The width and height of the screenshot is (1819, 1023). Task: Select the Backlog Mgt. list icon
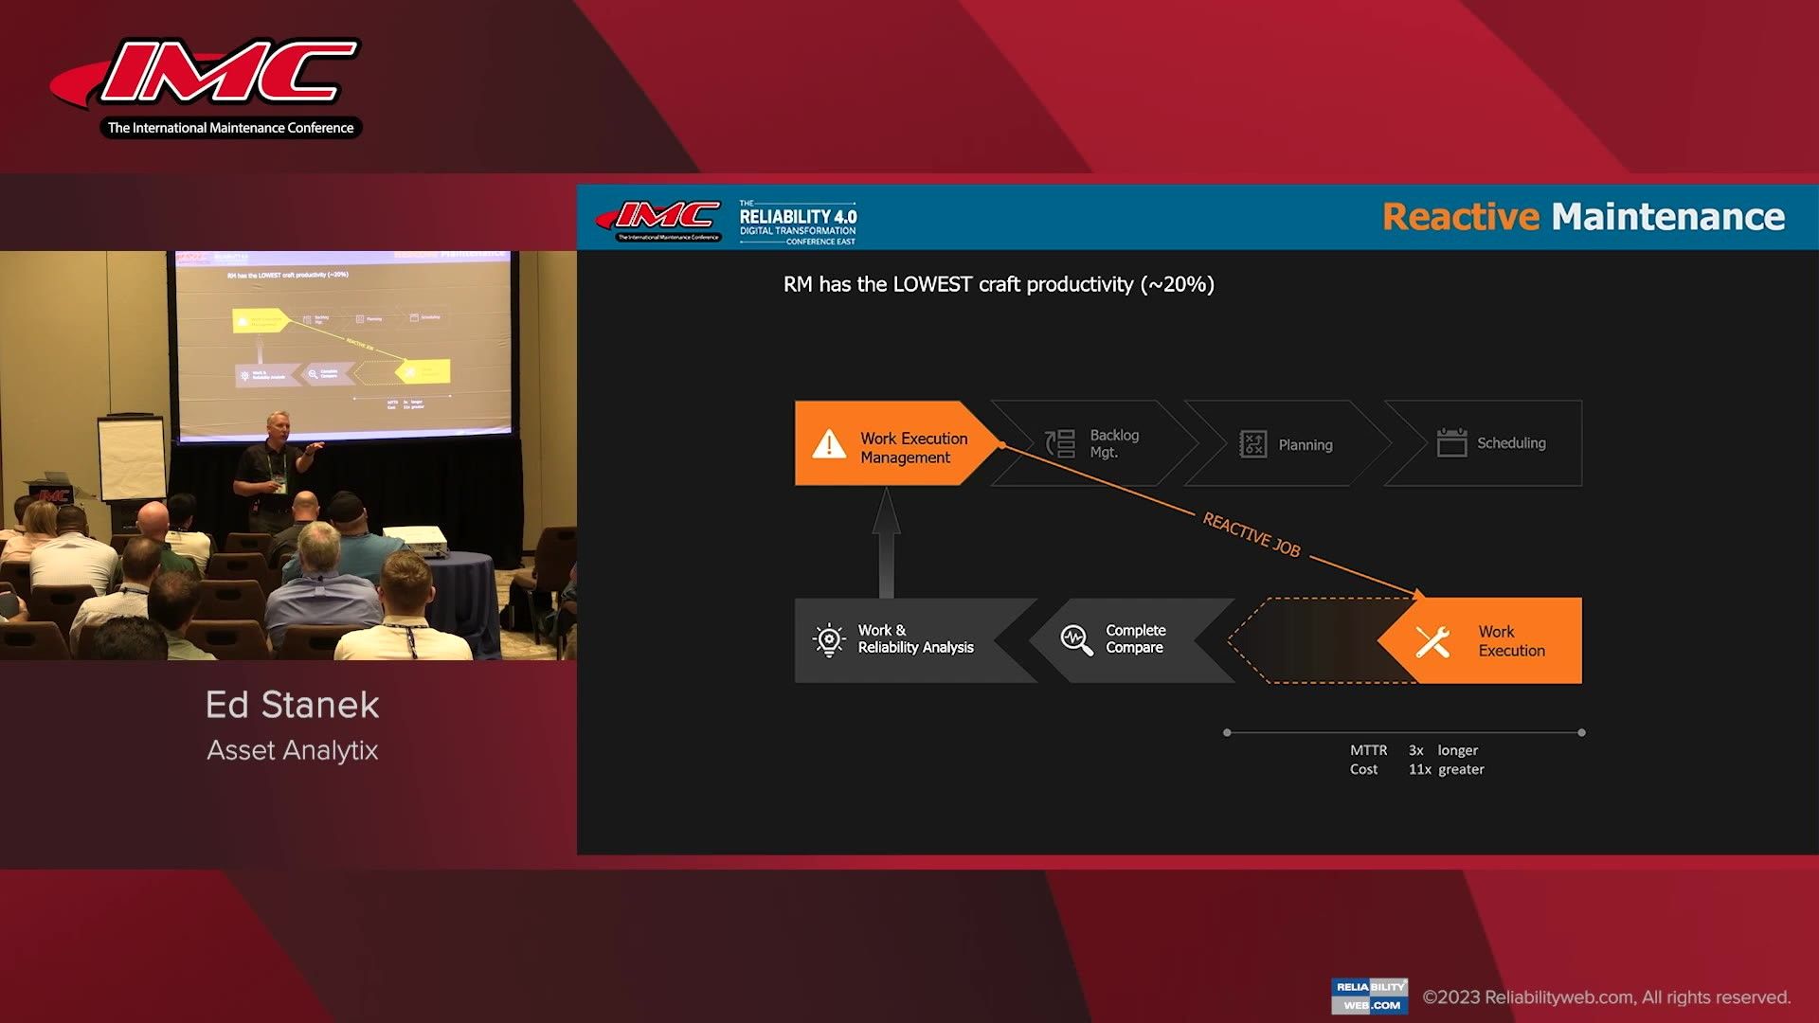coord(1059,443)
